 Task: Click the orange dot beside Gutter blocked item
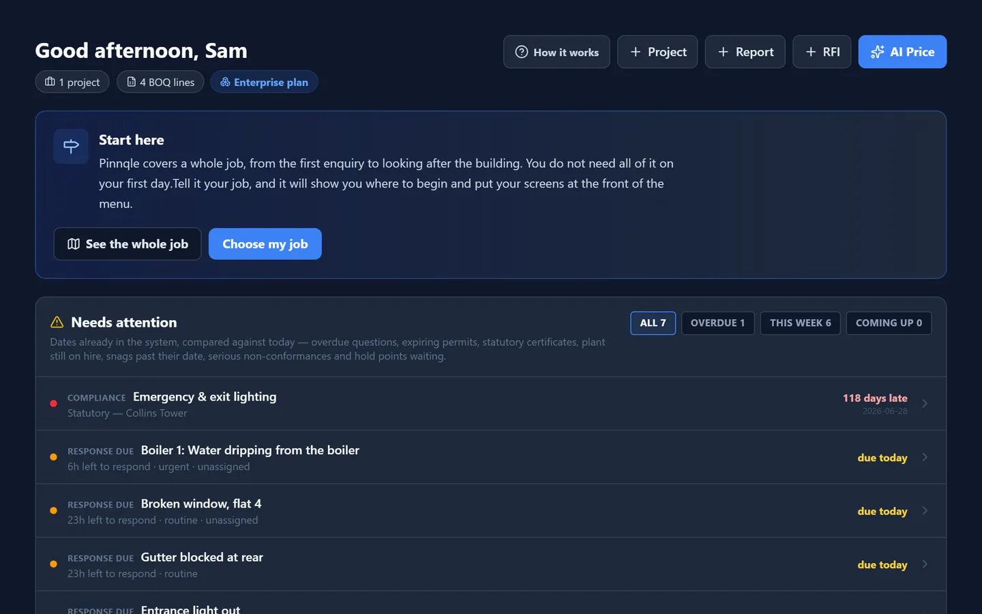[x=53, y=564]
